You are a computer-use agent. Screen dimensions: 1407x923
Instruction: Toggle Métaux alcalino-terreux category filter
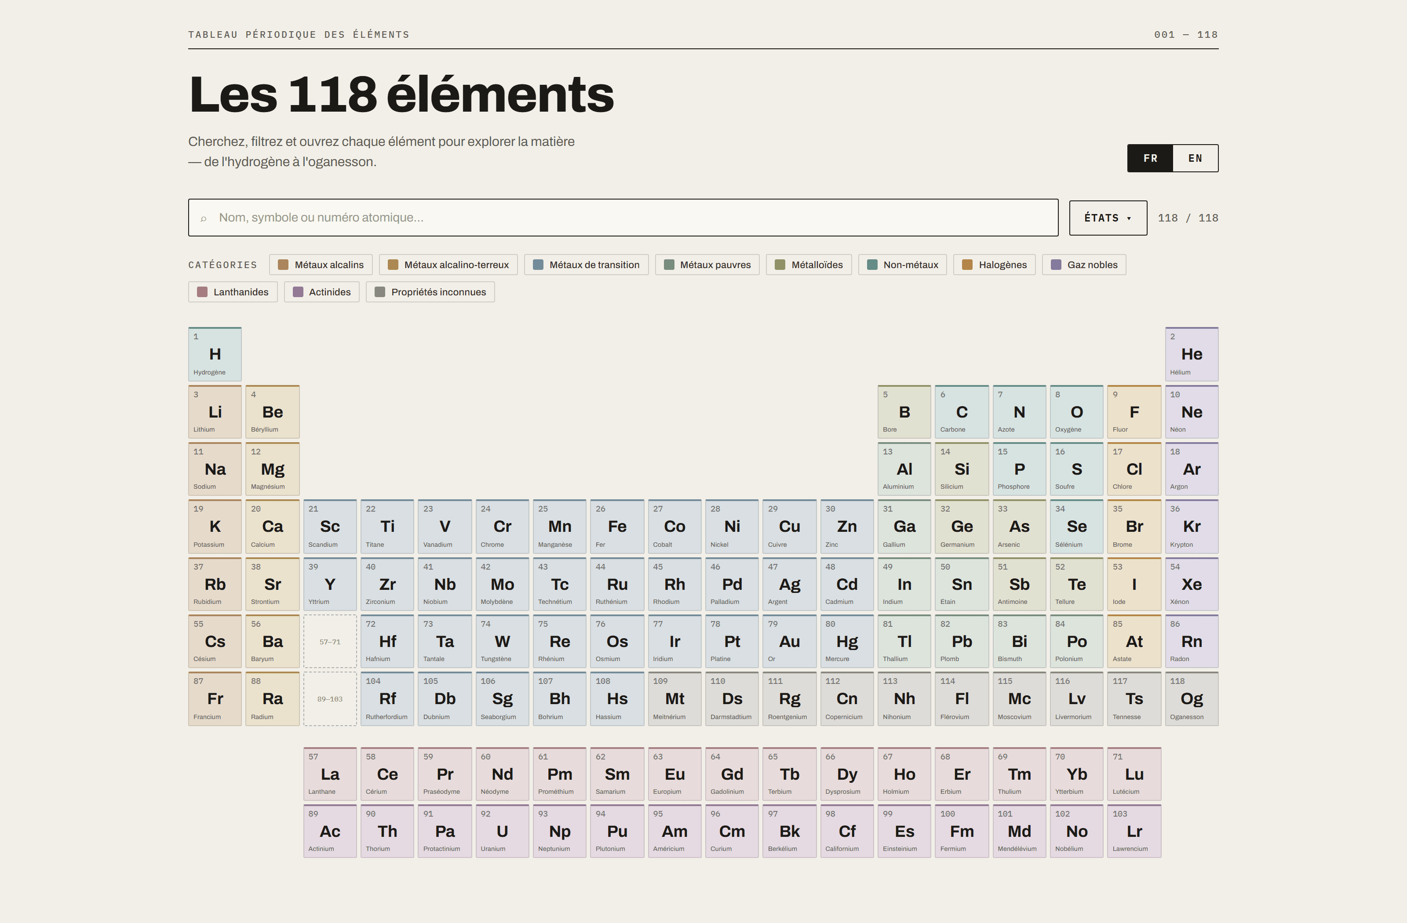click(448, 265)
